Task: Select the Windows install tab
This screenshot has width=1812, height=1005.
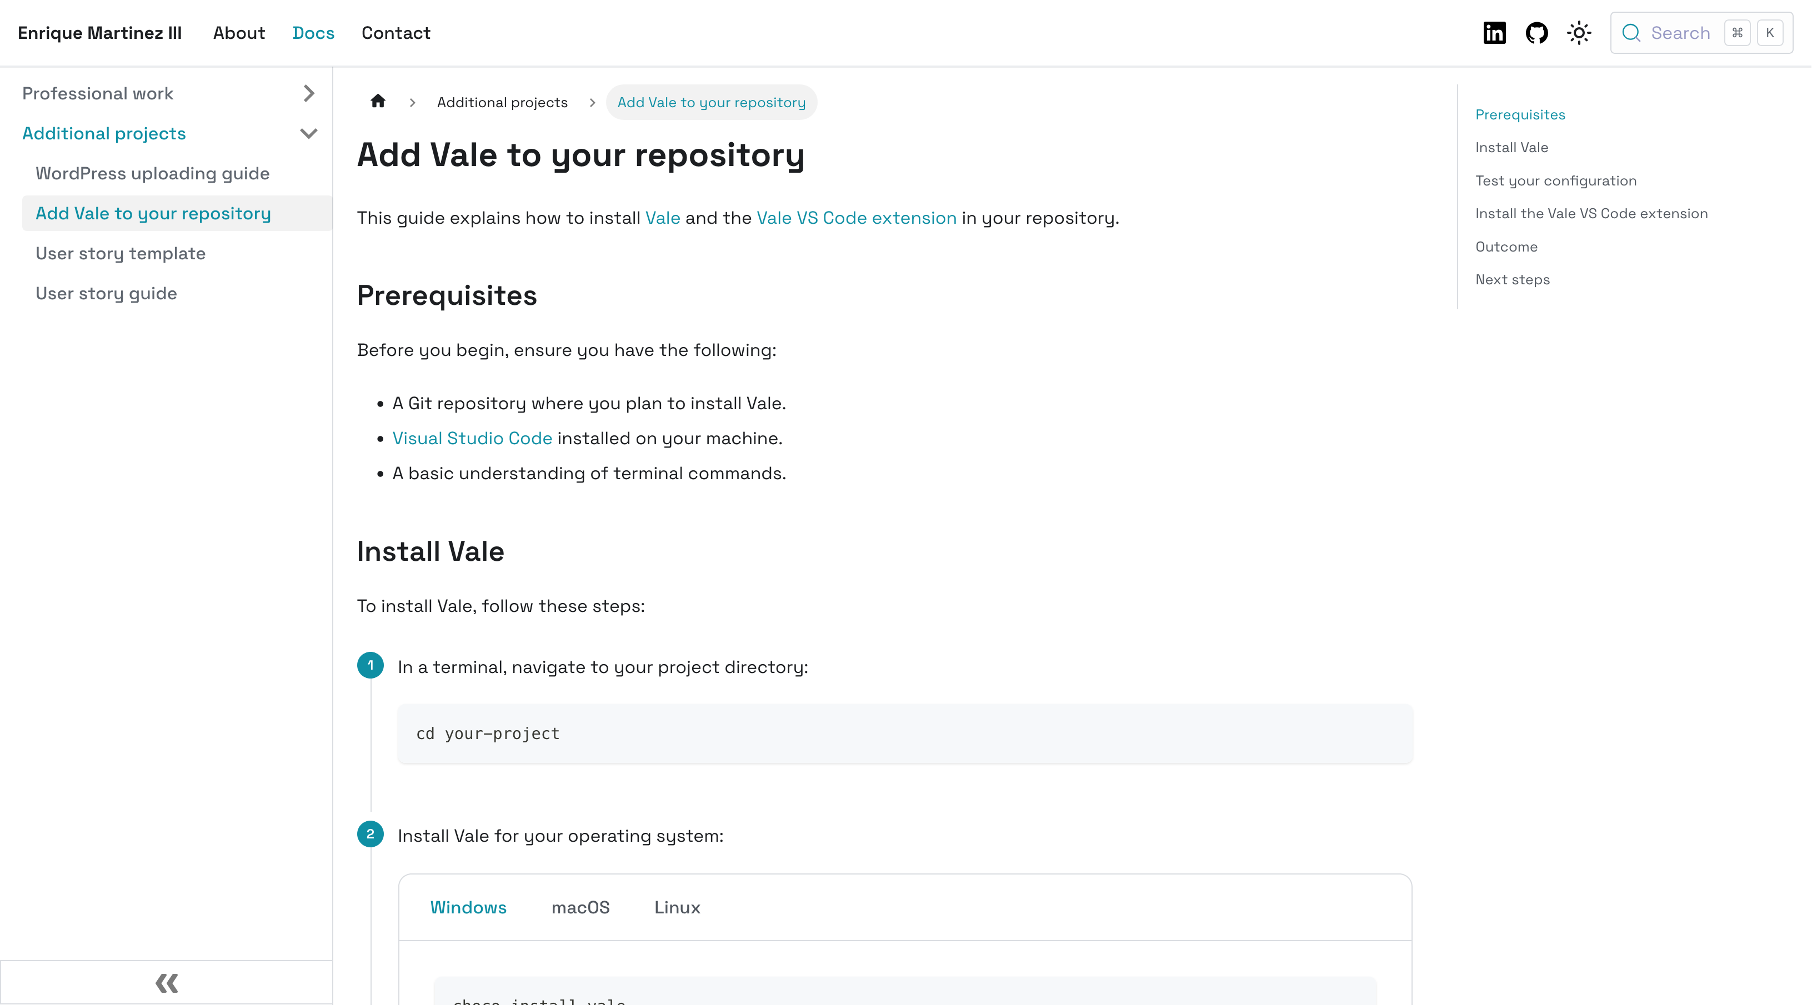Action: (468, 907)
